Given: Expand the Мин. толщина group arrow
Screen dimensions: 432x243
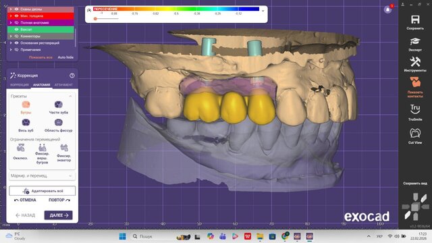Looking at the screenshot, I should (11, 16).
